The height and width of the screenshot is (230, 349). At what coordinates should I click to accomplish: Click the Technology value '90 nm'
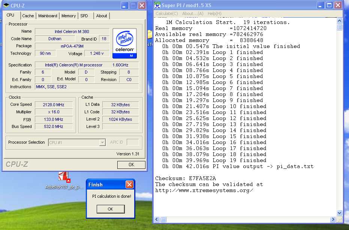coord(45,54)
